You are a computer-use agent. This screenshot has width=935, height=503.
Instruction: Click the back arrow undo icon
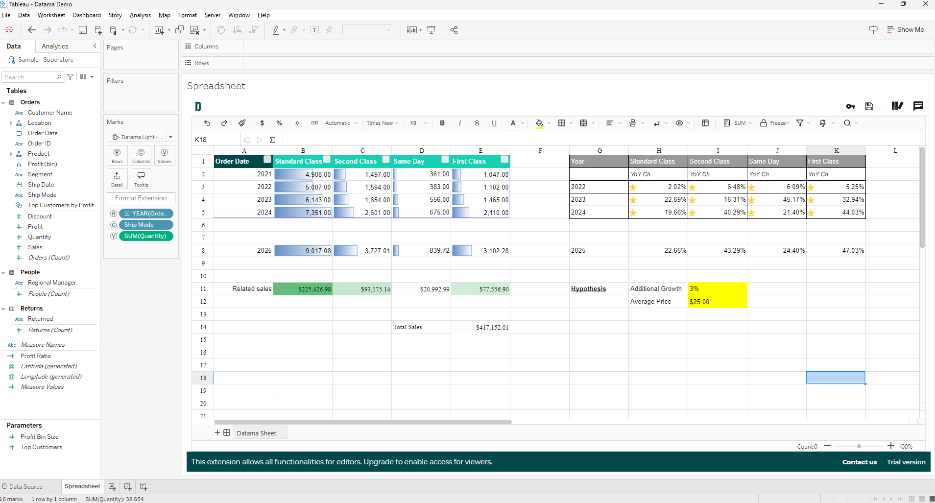[32, 30]
